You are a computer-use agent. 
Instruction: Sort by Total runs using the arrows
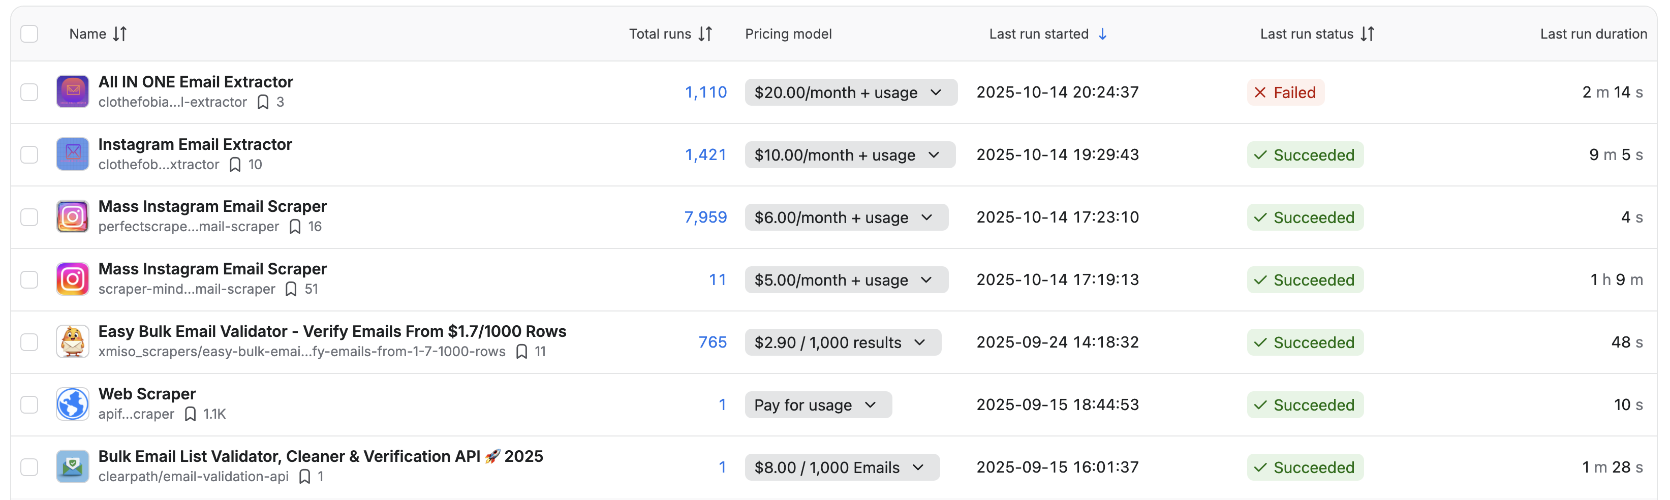(x=705, y=34)
